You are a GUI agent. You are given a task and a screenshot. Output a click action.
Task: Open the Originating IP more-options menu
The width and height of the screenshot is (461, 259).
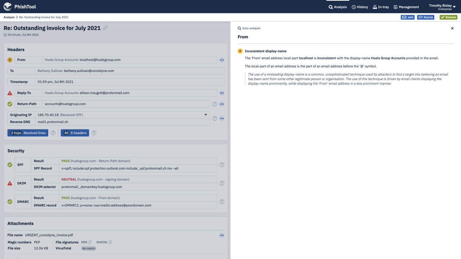[222, 118]
